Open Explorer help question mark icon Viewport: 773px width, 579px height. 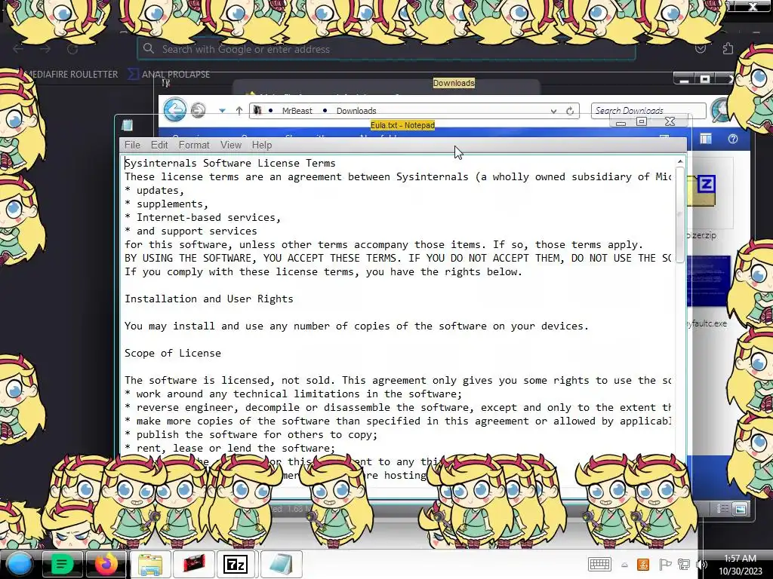pos(732,139)
